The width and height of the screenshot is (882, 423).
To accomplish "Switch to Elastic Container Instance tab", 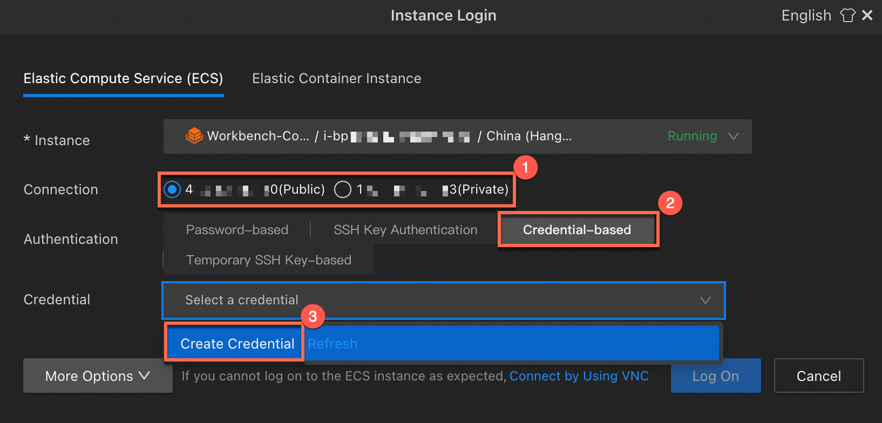I will click(336, 79).
